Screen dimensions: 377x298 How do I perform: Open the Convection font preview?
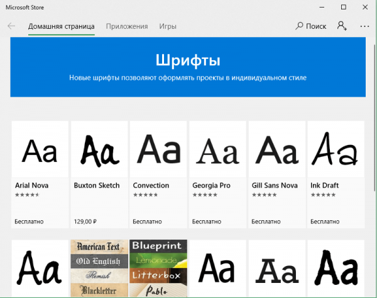click(158, 149)
